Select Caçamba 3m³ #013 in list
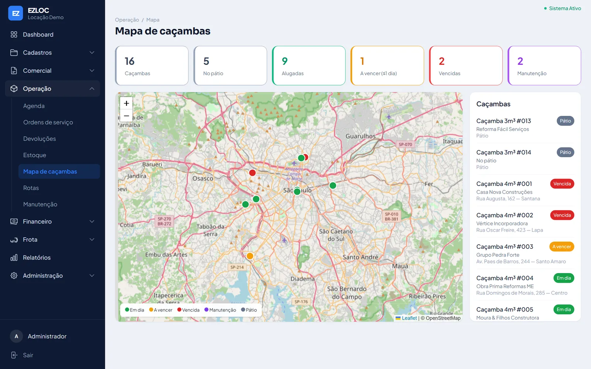This screenshot has width=591, height=369. [x=525, y=128]
